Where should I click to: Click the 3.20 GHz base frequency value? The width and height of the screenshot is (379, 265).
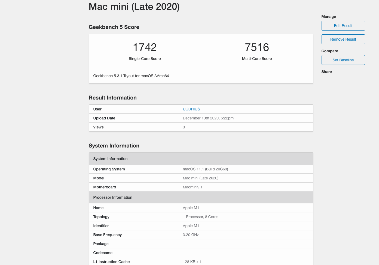tap(191, 235)
